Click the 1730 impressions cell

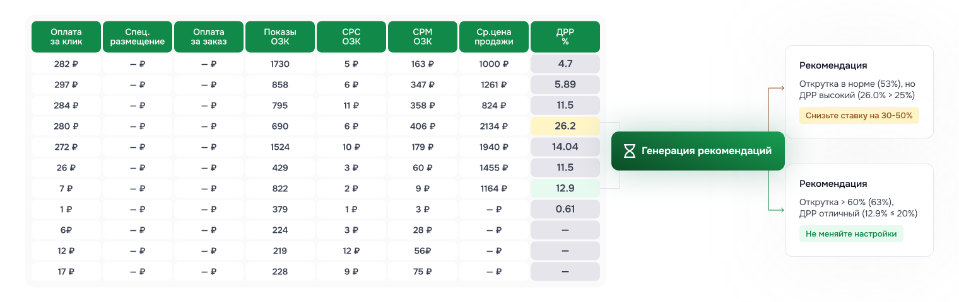280,64
